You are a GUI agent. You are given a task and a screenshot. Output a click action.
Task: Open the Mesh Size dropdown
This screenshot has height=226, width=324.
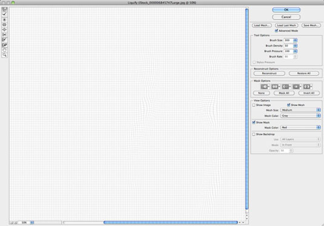click(300, 110)
